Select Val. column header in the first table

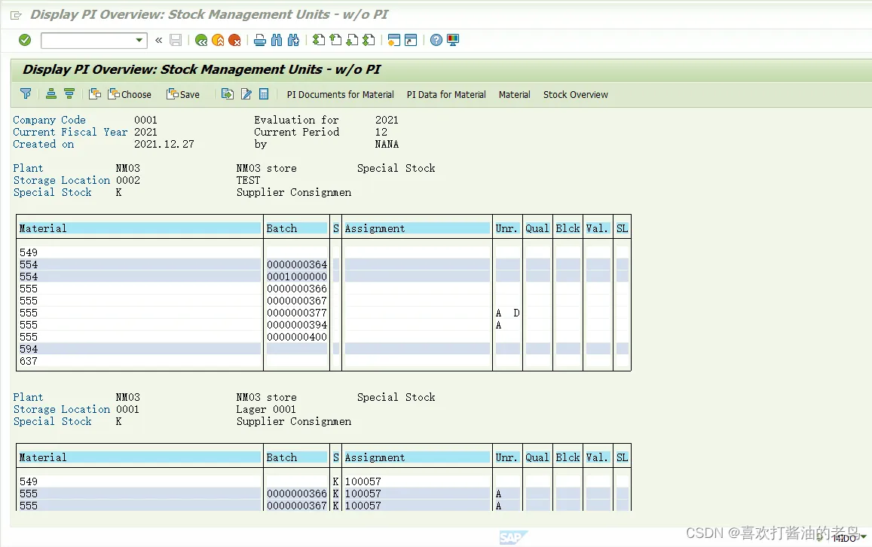(598, 228)
